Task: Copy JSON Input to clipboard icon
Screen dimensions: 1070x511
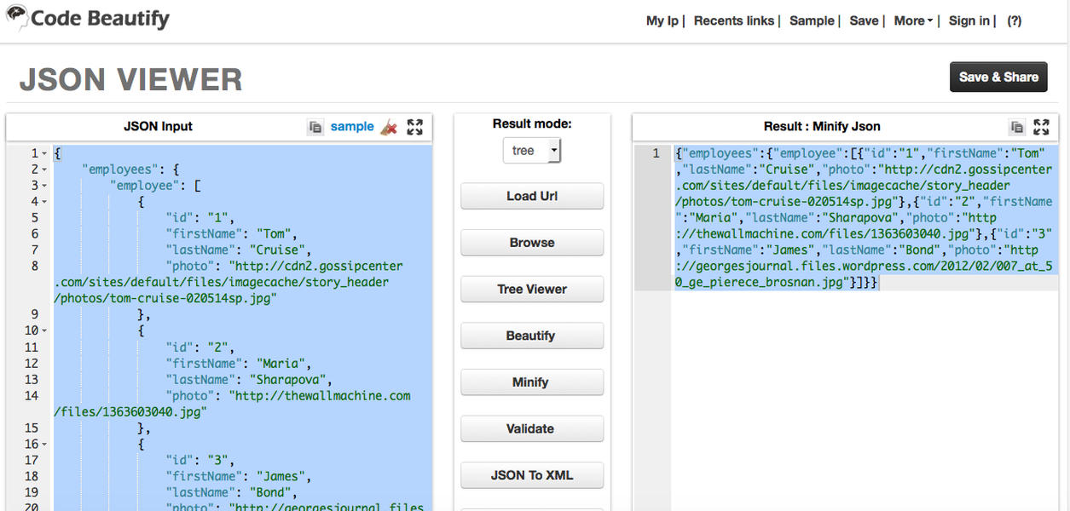Action: pyautogui.click(x=315, y=127)
